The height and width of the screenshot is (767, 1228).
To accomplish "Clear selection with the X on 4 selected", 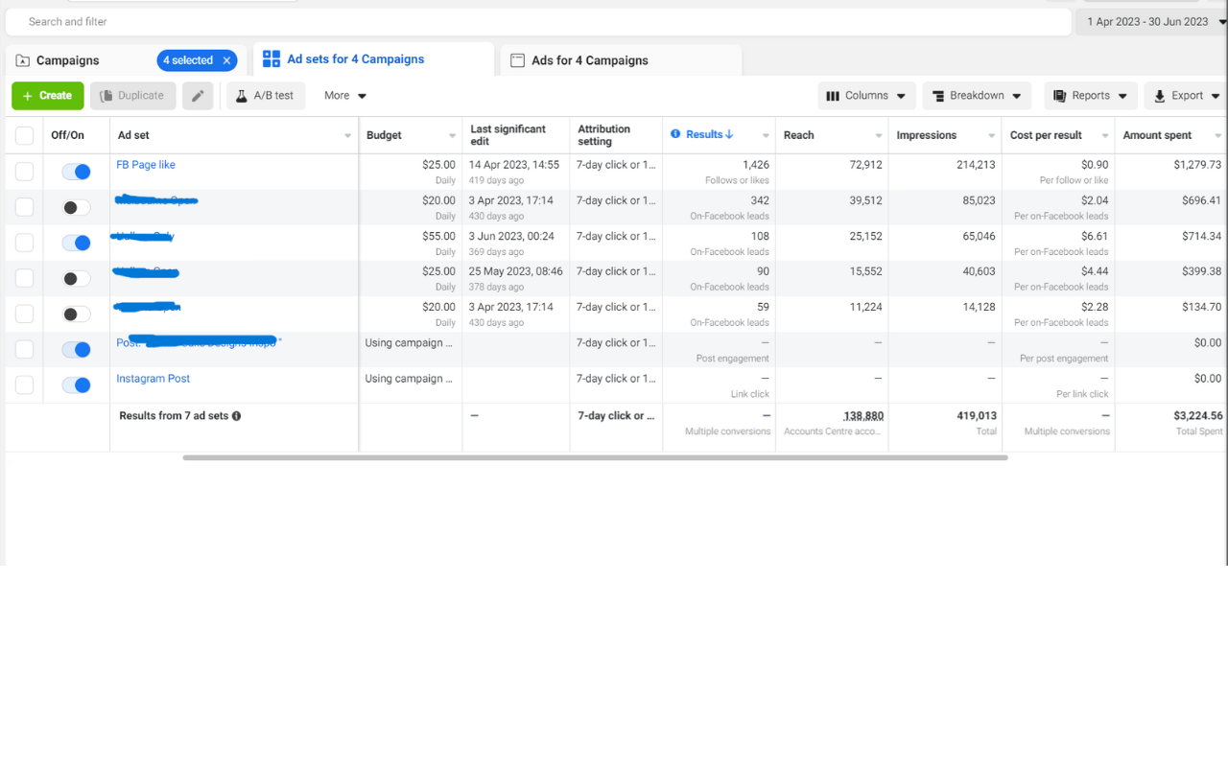I will coord(226,60).
